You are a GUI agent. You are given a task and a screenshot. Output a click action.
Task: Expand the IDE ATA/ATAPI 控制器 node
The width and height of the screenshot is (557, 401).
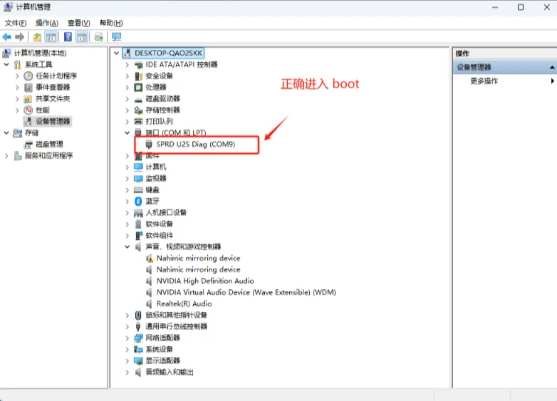click(127, 65)
